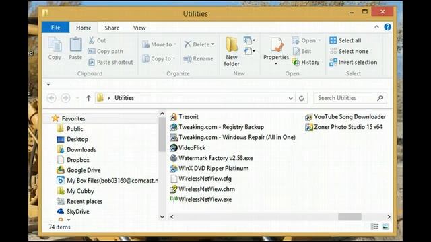Open the File tab
Screen dimensions: 431x242
click(55, 27)
